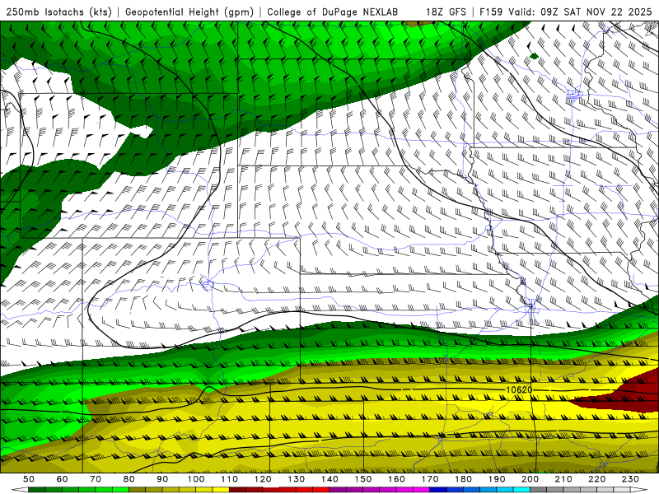Click the darkest green legend swatch below 50
This screenshot has width=659, height=494.
[37, 490]
